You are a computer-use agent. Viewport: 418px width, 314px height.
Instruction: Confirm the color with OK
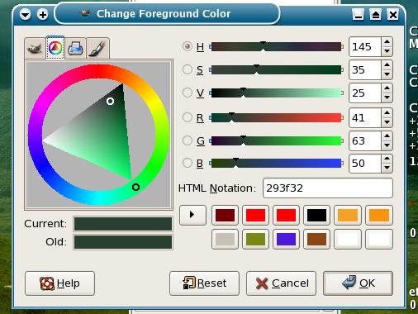(358, 283)
